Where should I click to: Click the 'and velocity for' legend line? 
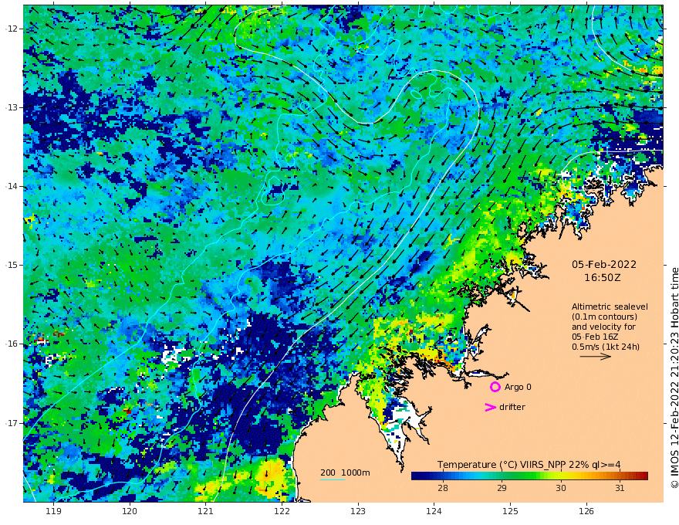coord(603,327)
